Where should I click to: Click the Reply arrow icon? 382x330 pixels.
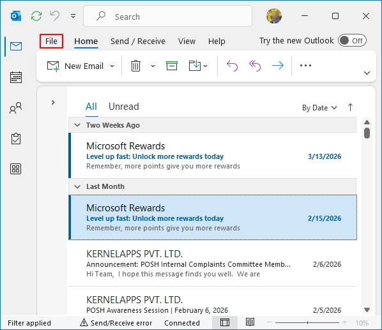232,66
